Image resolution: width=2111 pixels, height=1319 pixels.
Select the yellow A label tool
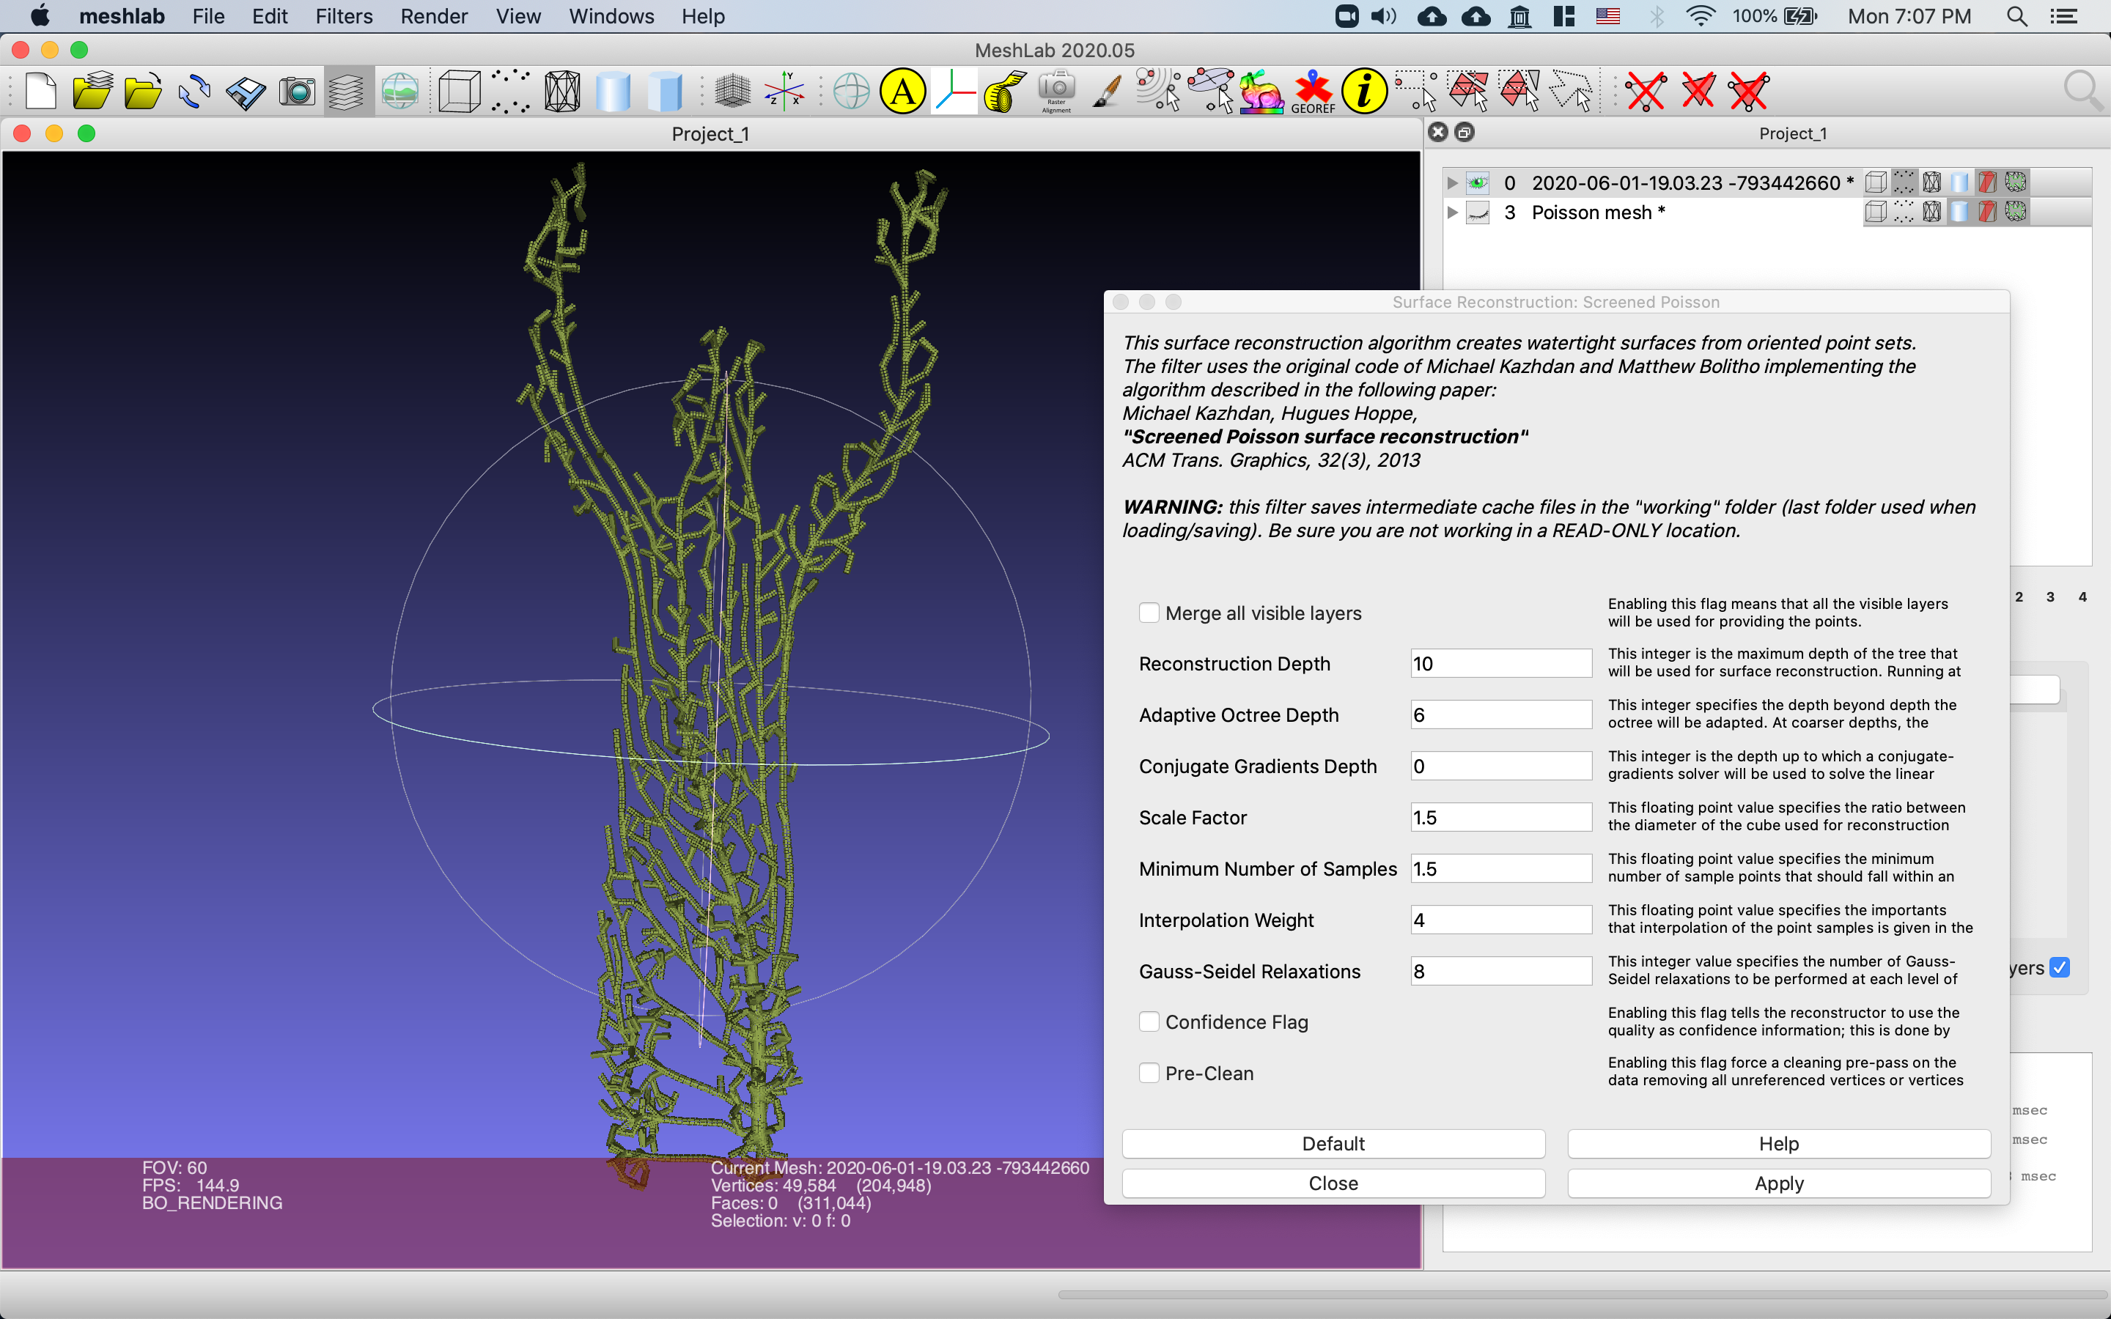[903, 91]
